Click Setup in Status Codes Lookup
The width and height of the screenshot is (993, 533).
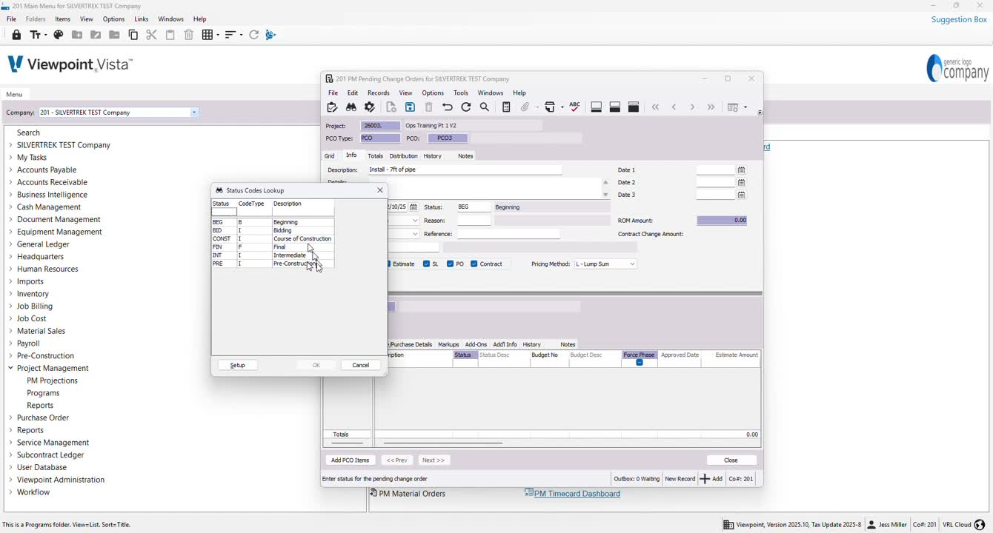(237, 365)
